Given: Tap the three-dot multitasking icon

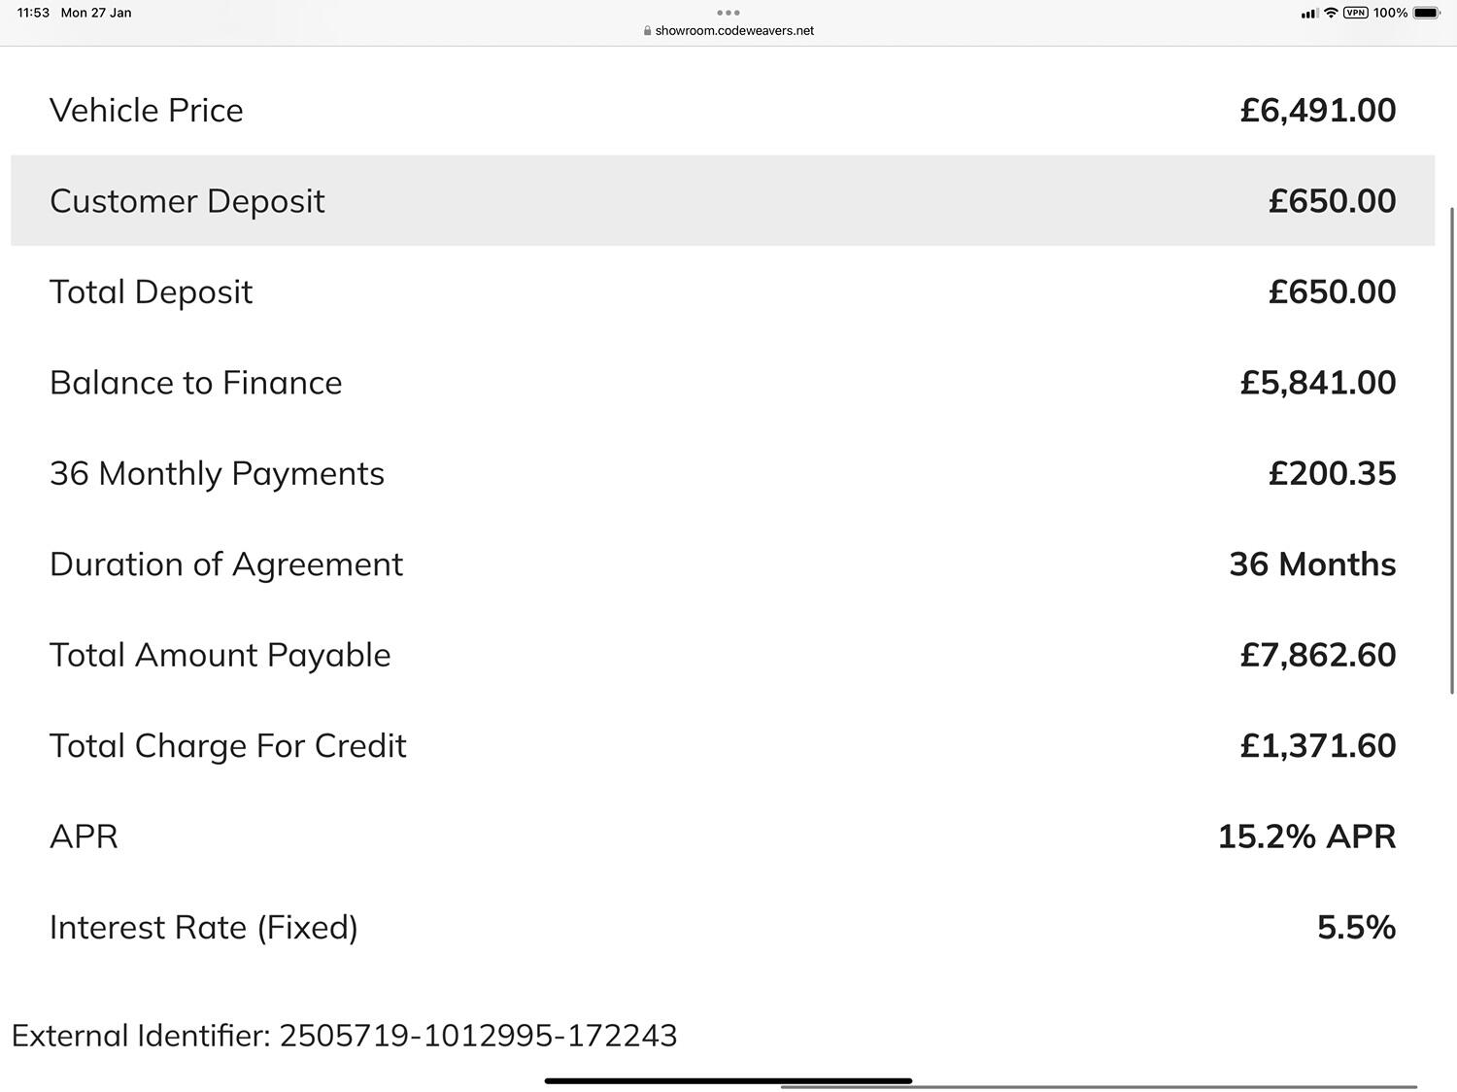Looking at the screenshot, I should coord(728,13).
